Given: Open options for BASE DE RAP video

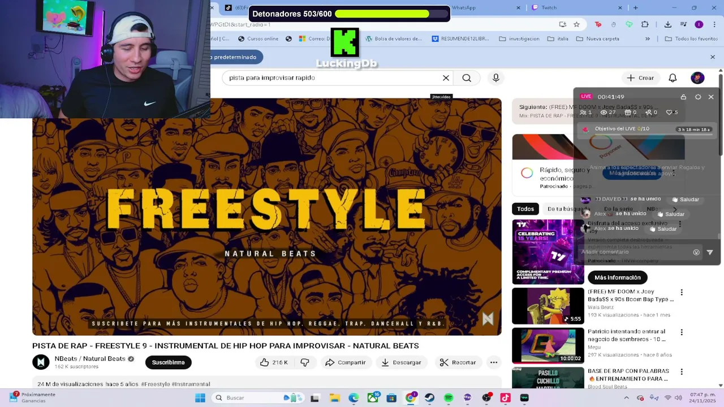Looking at the screenshot, I should click(682, 372).
